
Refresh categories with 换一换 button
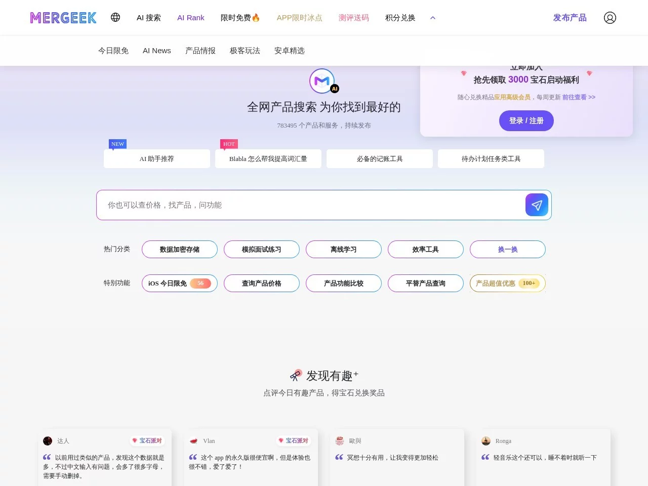point(507,250)
